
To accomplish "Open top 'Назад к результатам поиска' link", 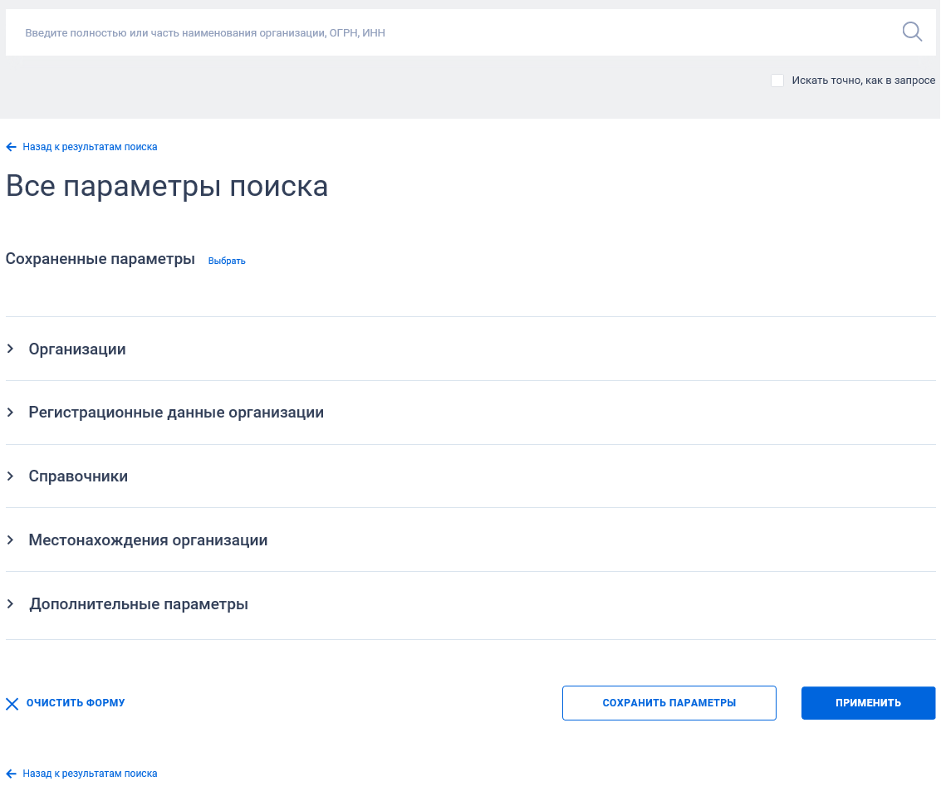I will pos(90,147).
